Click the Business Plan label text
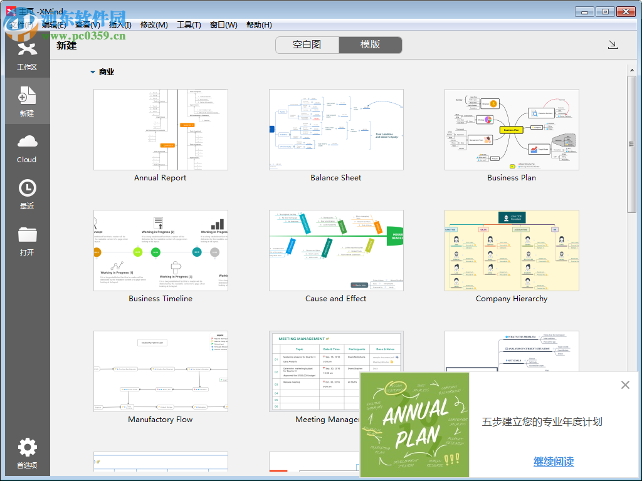642x481 pixels. click(x=512, y=178)
